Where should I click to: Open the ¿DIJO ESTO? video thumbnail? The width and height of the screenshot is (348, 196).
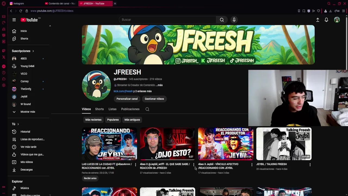point(167,144)
